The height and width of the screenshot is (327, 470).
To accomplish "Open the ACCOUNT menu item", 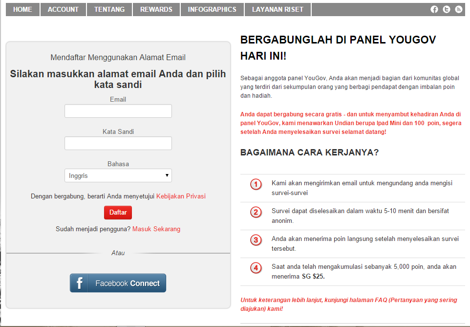I will (x=63, y=9).
